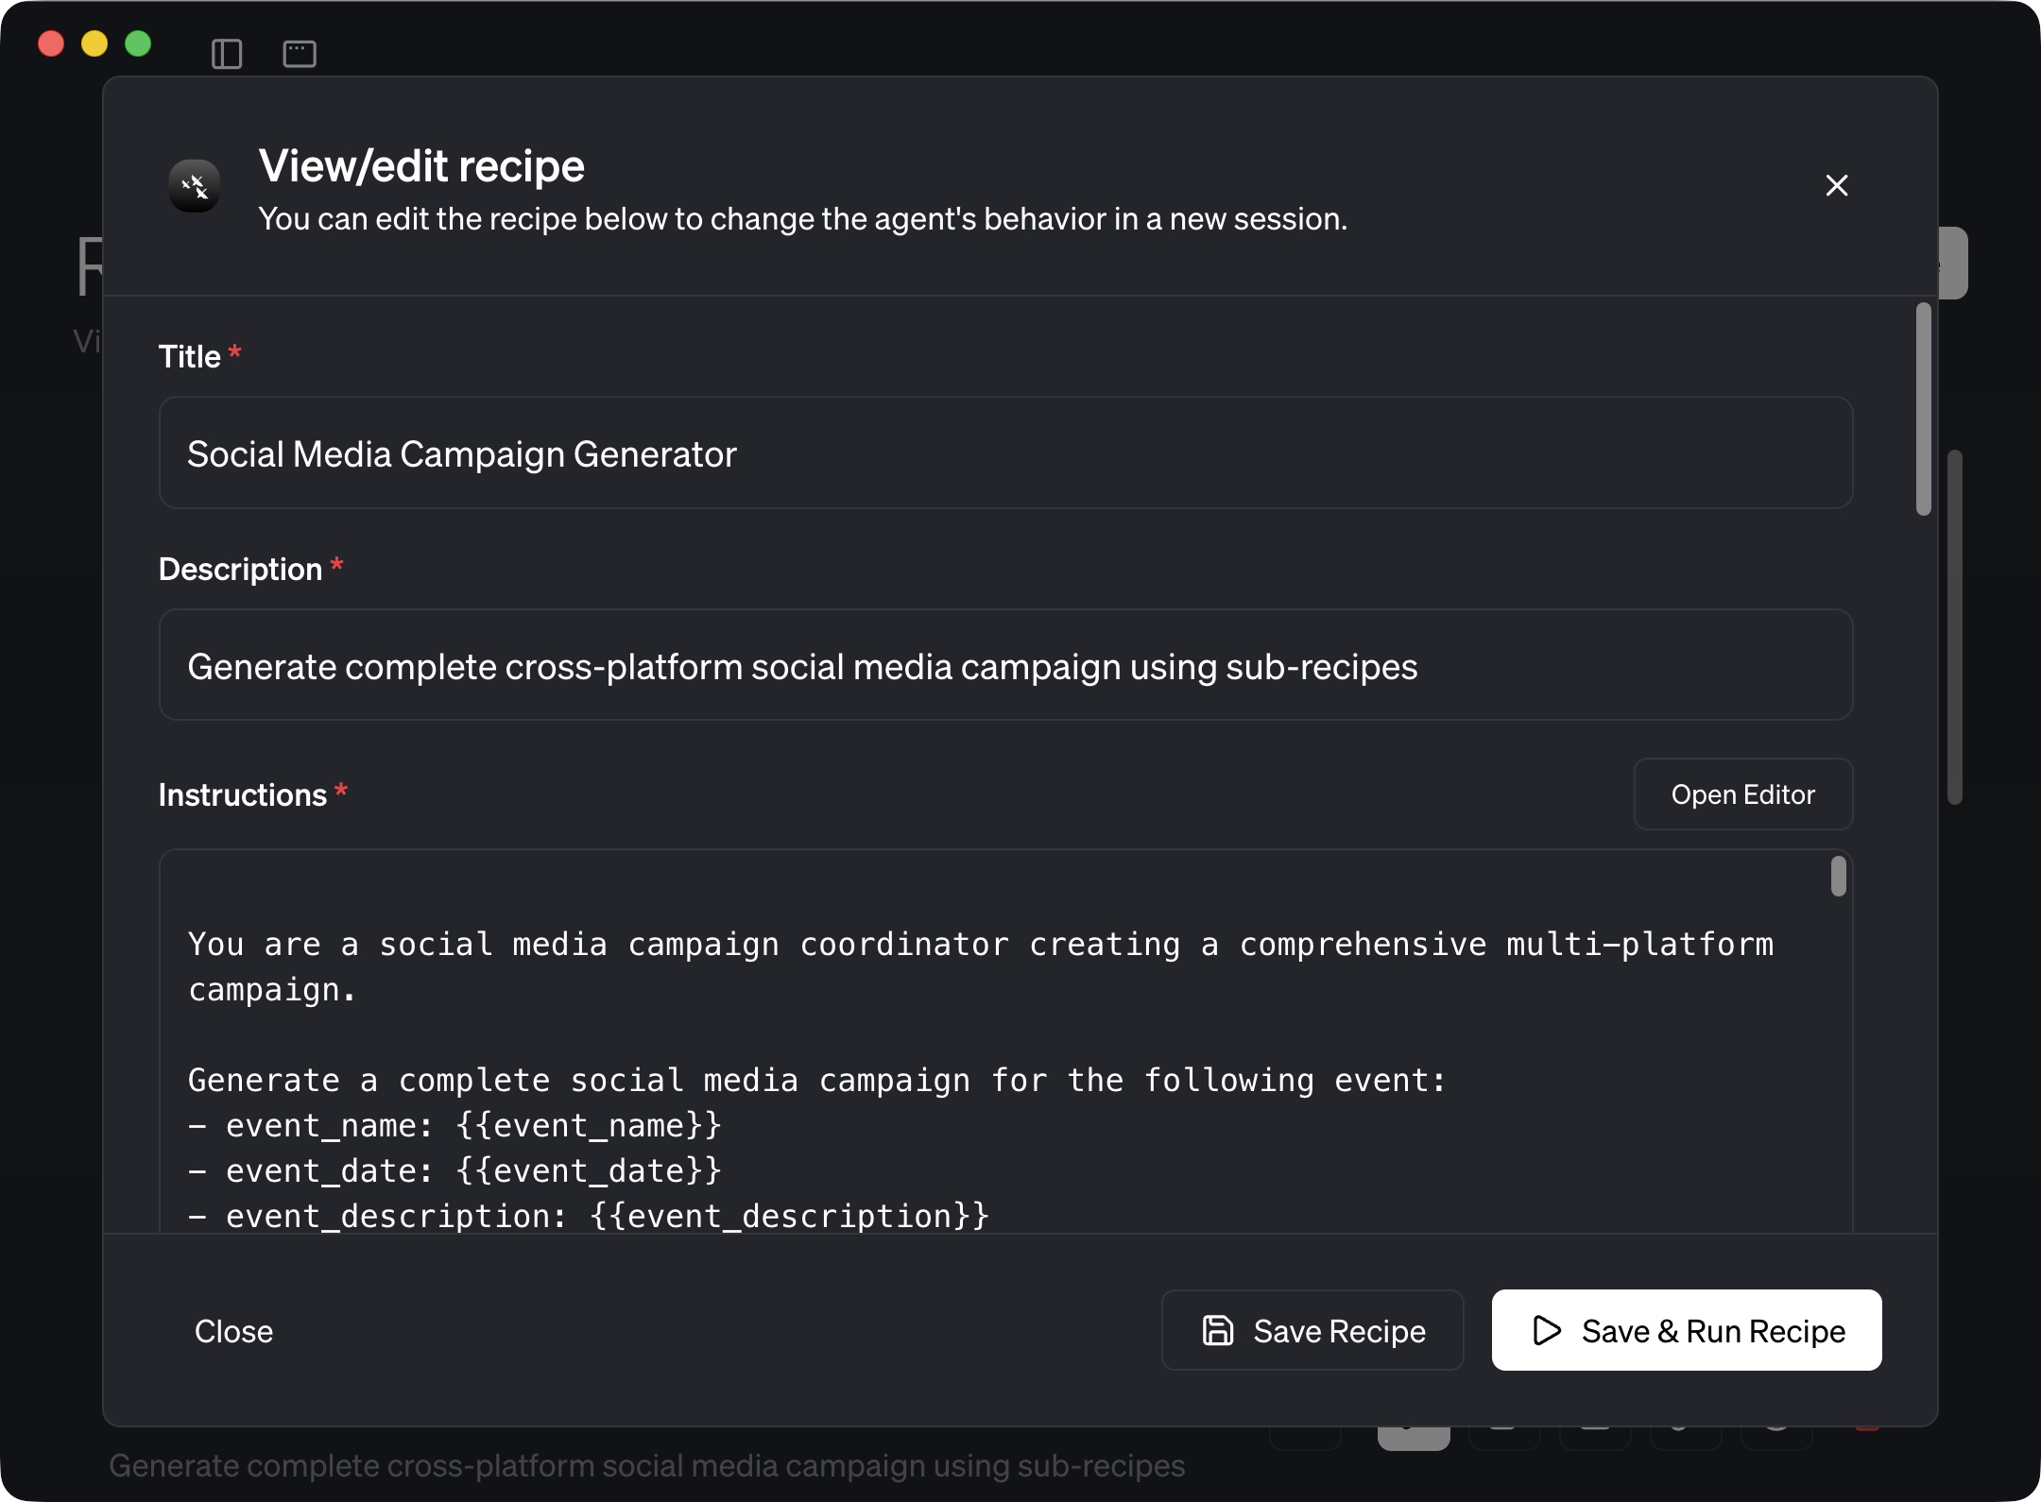Click the tab bar window icon in titlebar
The width and height of the screenshot is (2041, 1502).
tap(300, 54)
